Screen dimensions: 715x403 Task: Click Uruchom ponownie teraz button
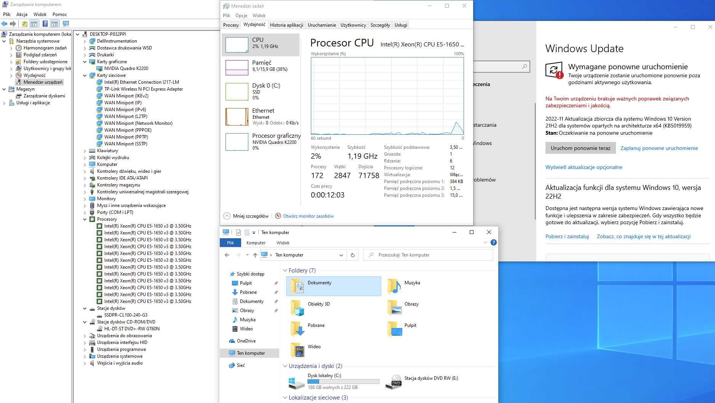click(581, 148)
